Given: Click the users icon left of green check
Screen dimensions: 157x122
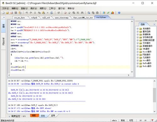Looking at the screenshot, I should (104, 13).
